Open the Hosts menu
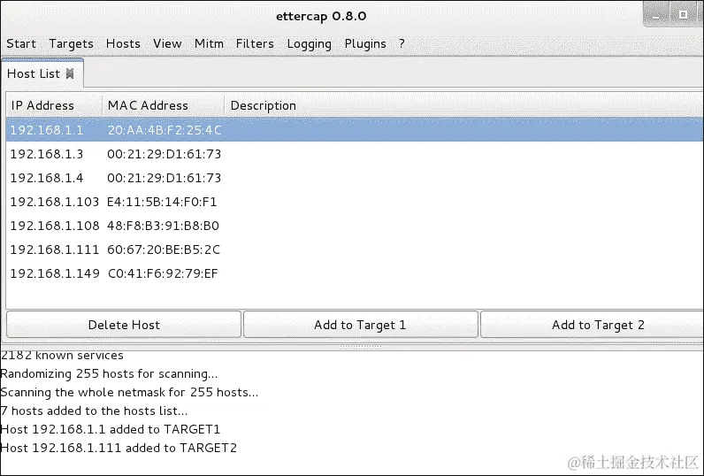The height and width of the screenshot is (476, 704). 123,44
